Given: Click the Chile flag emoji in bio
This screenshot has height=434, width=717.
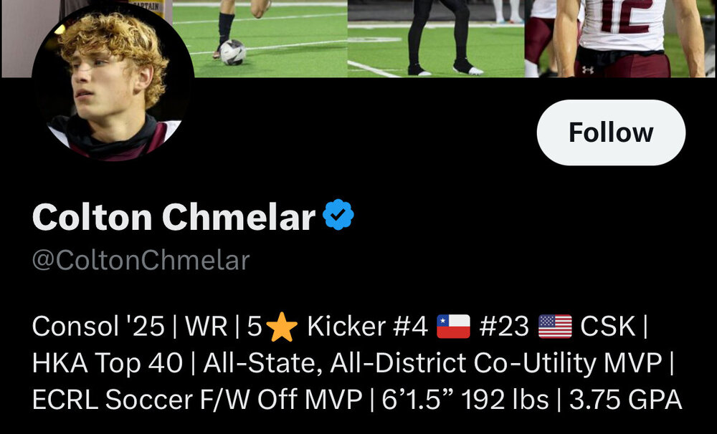Looking at the screenshot, I should (453, 327).
